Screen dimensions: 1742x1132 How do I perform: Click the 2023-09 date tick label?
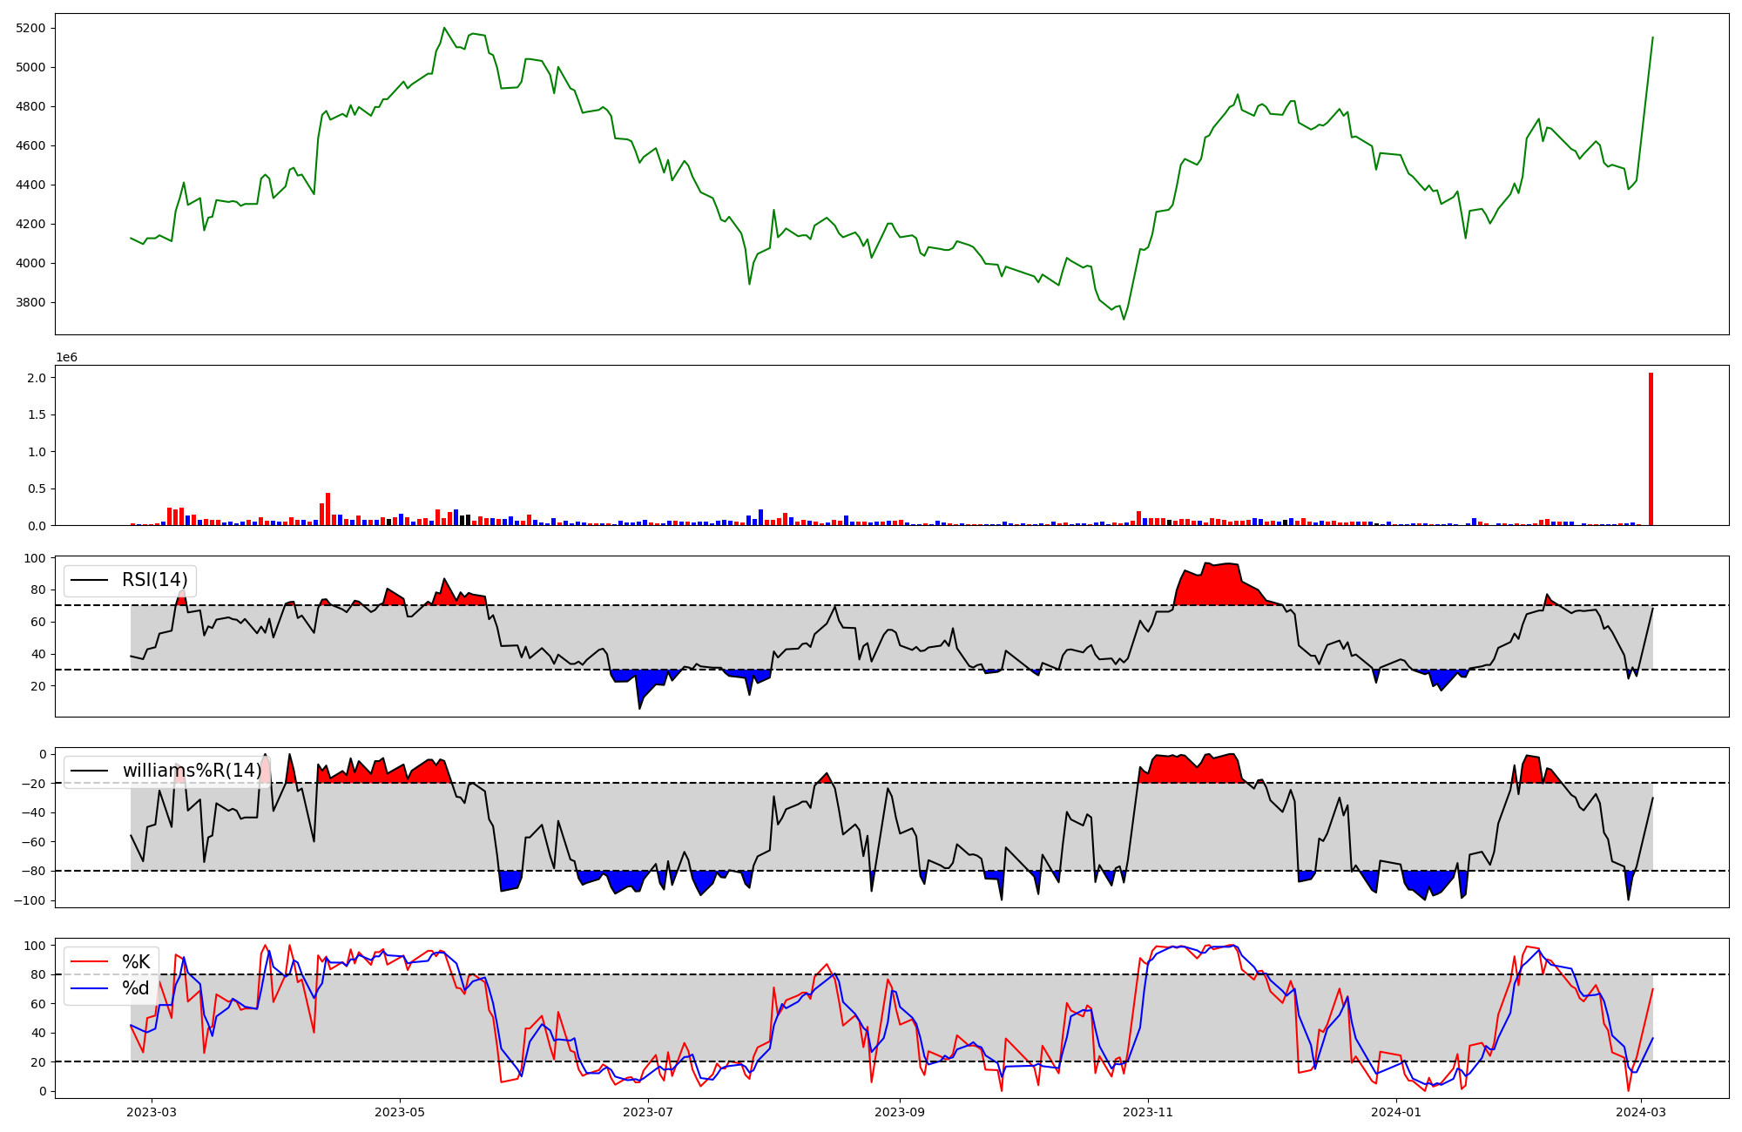(x=899, y=1112)
